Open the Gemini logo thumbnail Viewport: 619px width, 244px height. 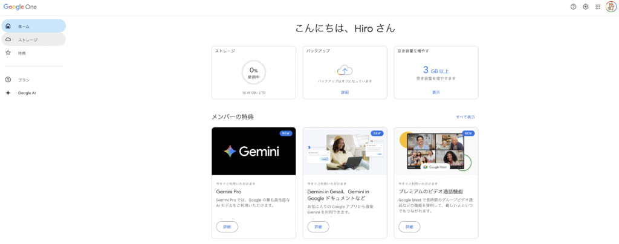[x=253, y=151]
